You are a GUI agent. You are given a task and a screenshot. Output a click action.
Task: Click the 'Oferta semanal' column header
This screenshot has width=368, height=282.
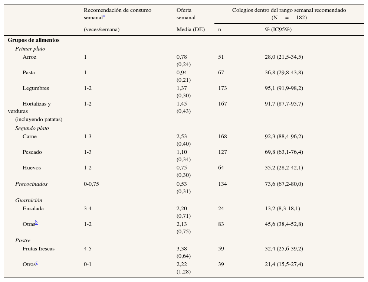tap(186, 14)
